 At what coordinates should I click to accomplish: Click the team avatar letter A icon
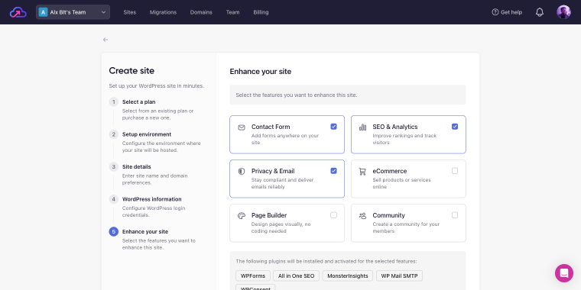pyautogui.click(x=43, y=12)
